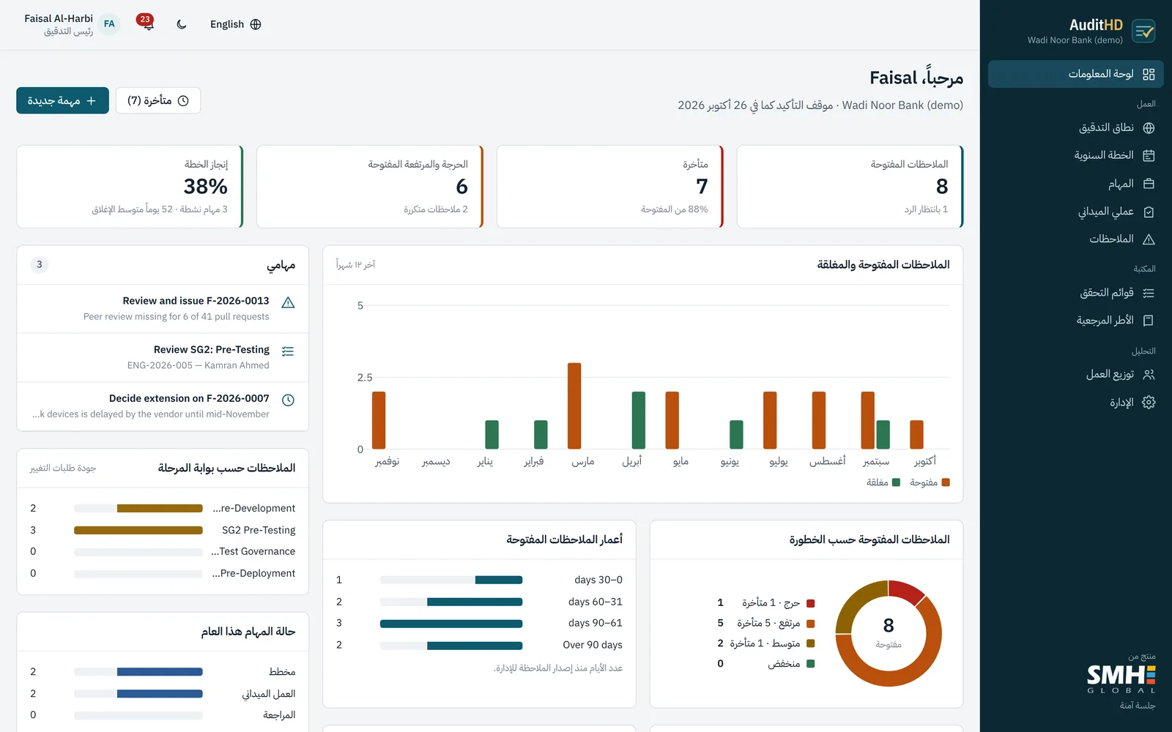1172x732 pixels.
Task: Open the متأخرة 7 summary card
Action: [x=609, y=187]
